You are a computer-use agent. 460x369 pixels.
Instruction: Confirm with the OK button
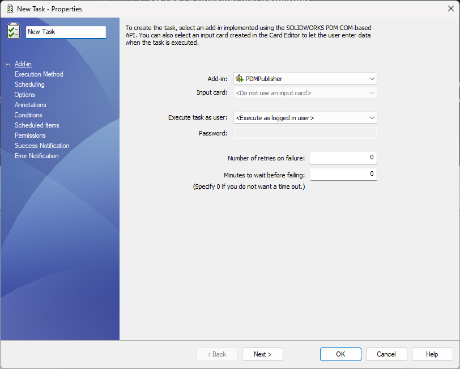340,354
